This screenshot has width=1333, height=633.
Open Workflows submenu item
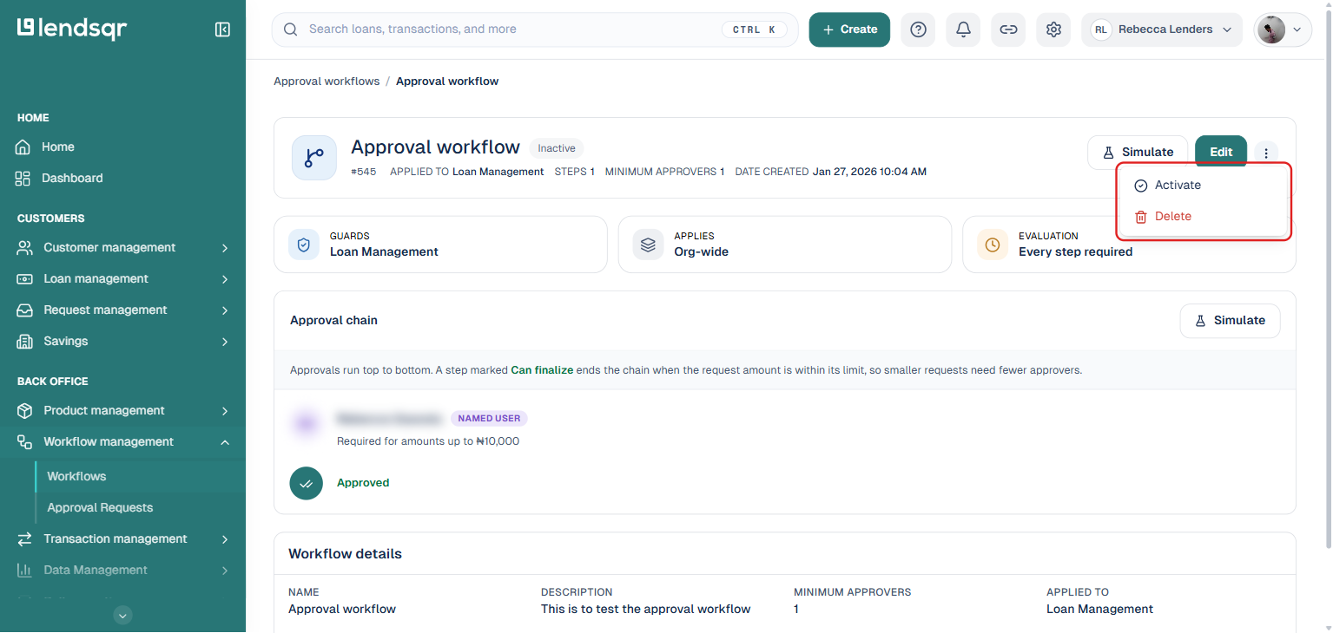tap(76, 476)
